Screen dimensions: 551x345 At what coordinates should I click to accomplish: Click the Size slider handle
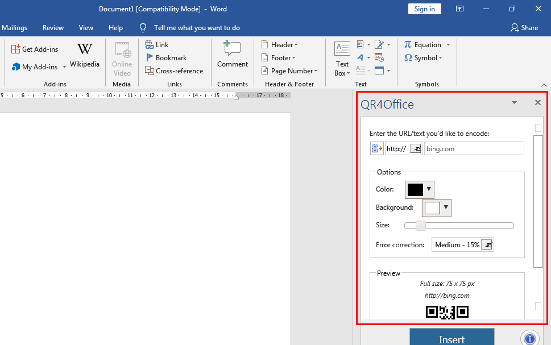pyautogui.click(x=421, y=226)
